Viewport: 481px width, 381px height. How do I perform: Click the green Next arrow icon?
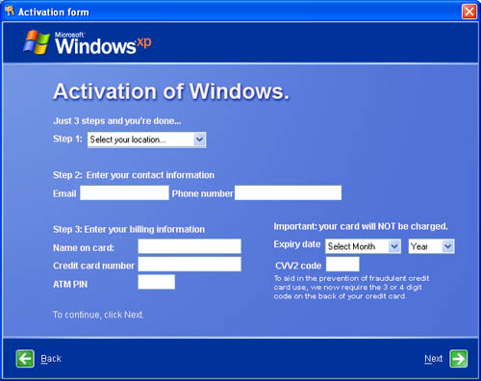(459, 359)
